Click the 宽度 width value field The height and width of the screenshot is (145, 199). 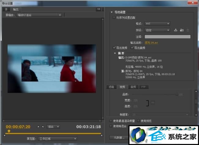point(136,100)
